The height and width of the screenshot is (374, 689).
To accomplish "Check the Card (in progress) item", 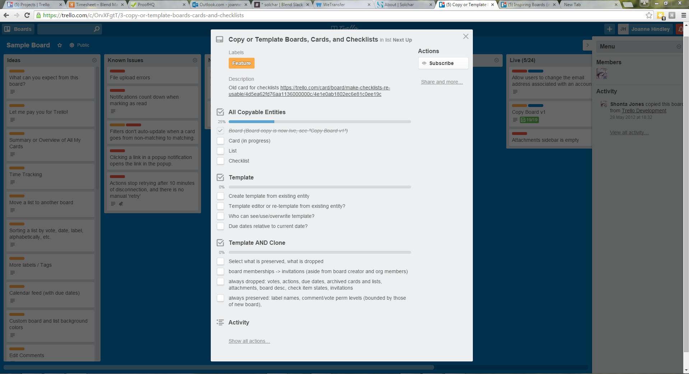I will pyautogui.click(x=220, y=141).
